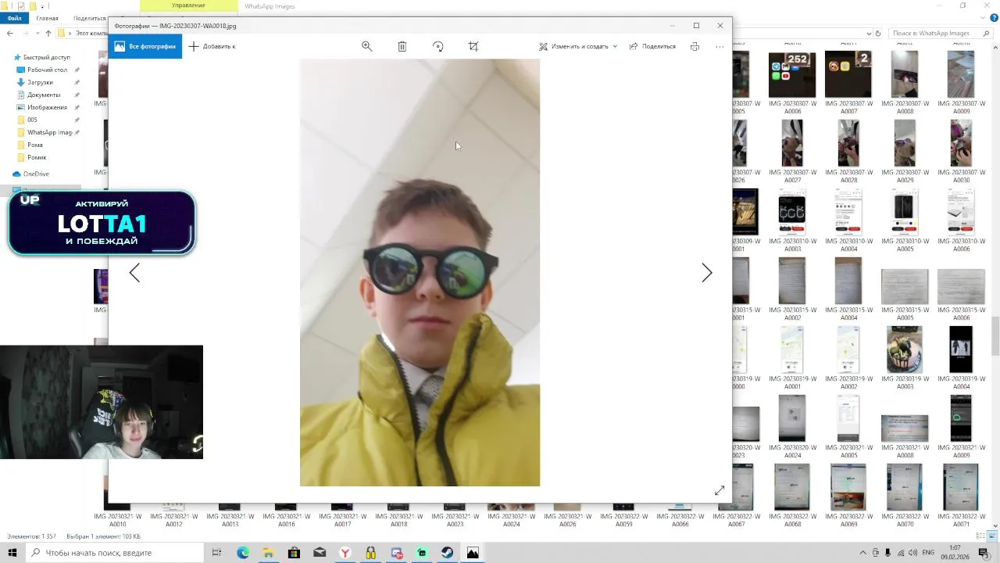This screenshot has width=1000, height=563.
Task: Delete the photo with the trash icon
Action: tap(402, 46)
